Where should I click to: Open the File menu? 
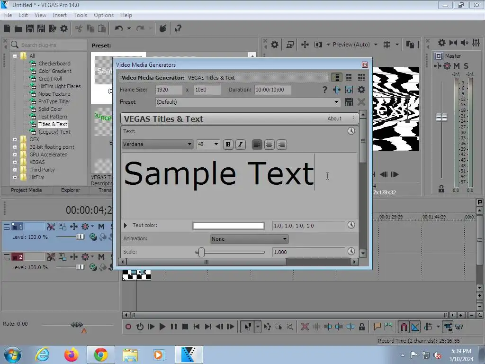point(8,15)
